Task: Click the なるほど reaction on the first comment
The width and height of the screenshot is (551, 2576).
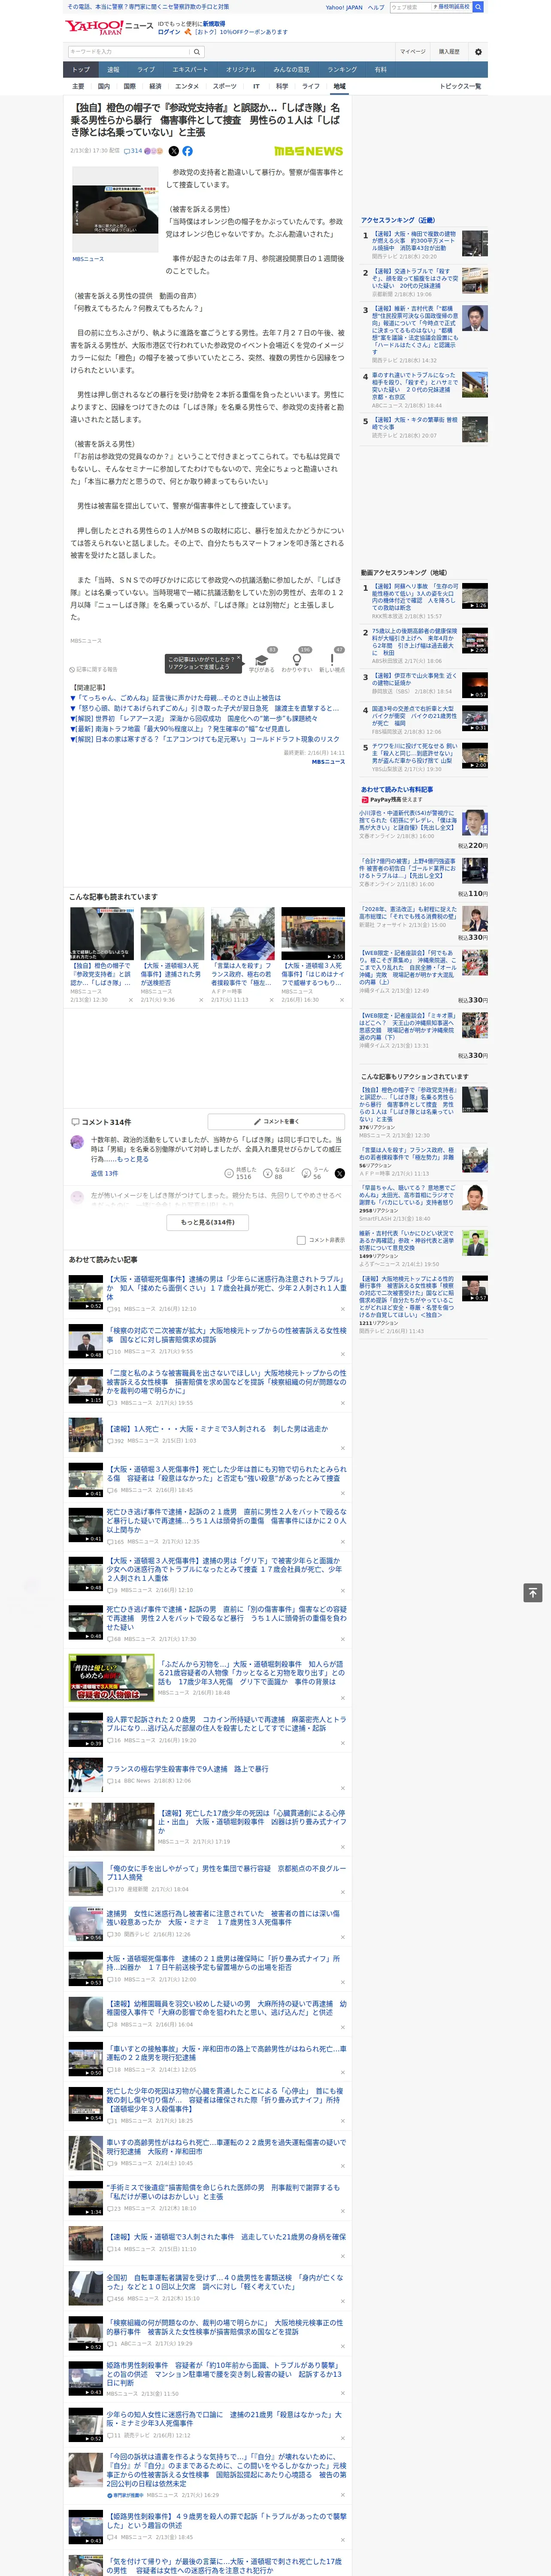Action: coord(279,1173)
